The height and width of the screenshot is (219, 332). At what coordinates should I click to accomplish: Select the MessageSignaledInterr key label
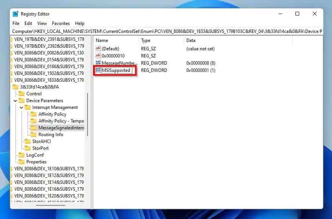pos(61,128)
